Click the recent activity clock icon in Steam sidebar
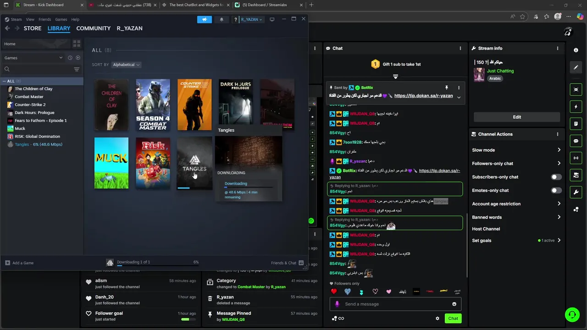Viewport: 587px width, 330px height. [70, 58]
